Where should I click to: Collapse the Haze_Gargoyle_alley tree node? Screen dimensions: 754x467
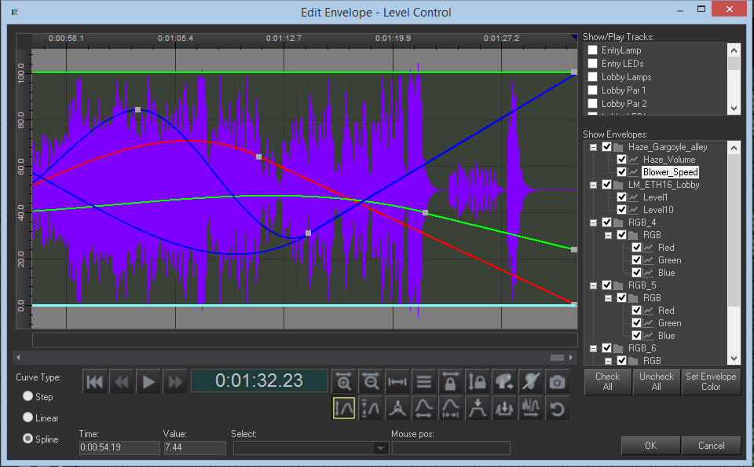[593, 147]
